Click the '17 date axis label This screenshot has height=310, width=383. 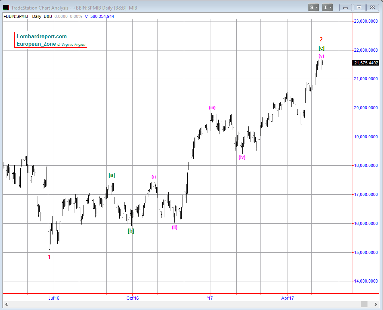(210, 298)
